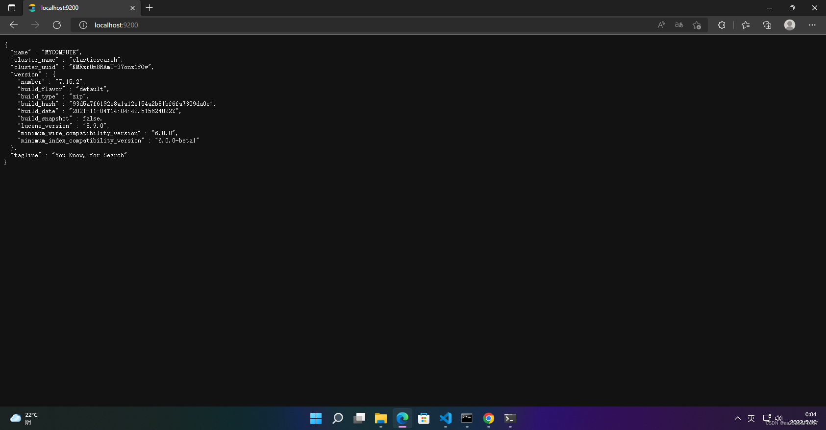Open the Extensions puzzle icon
This screenshot has height=430, width=826.
(722, 25)
